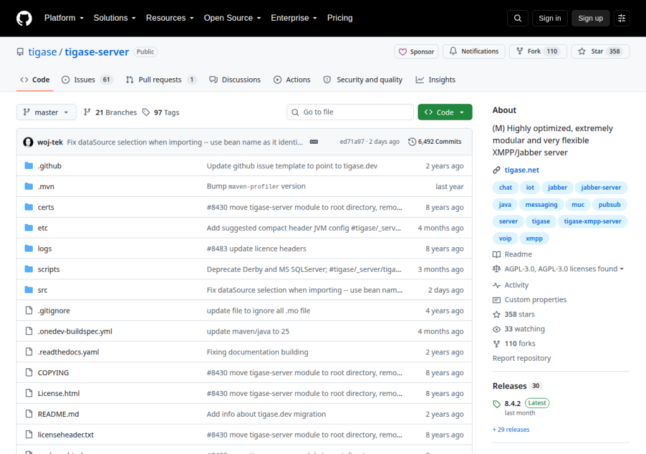Switch to the Discussions tab

pos(235,80)
